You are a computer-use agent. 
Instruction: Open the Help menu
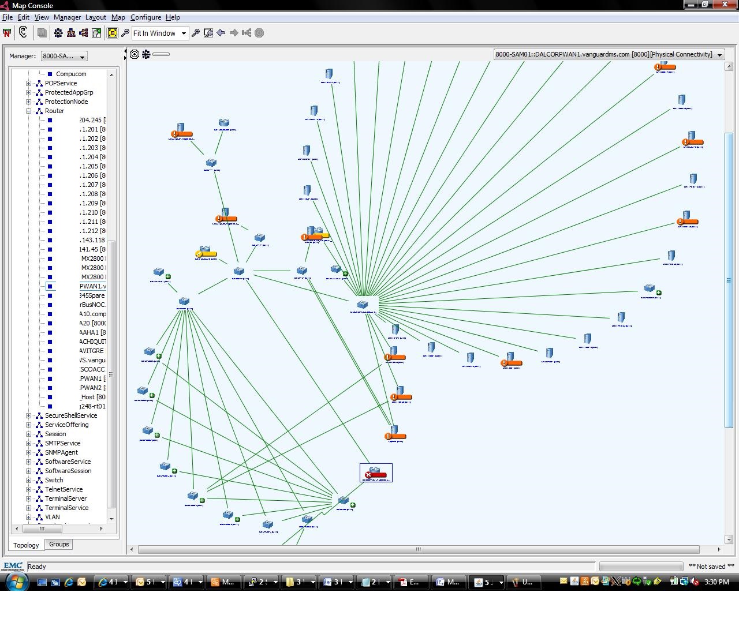pyautogui.click(x=173, y=17)
